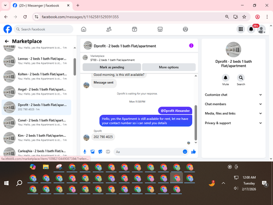
Task: Choose a sticker from the sticker icon
Action: pyautogui.click(x=100, y=151)
